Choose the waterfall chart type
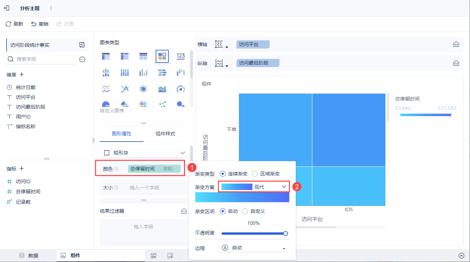The height and width of the screenshot is (262, 470). (181, 73)
